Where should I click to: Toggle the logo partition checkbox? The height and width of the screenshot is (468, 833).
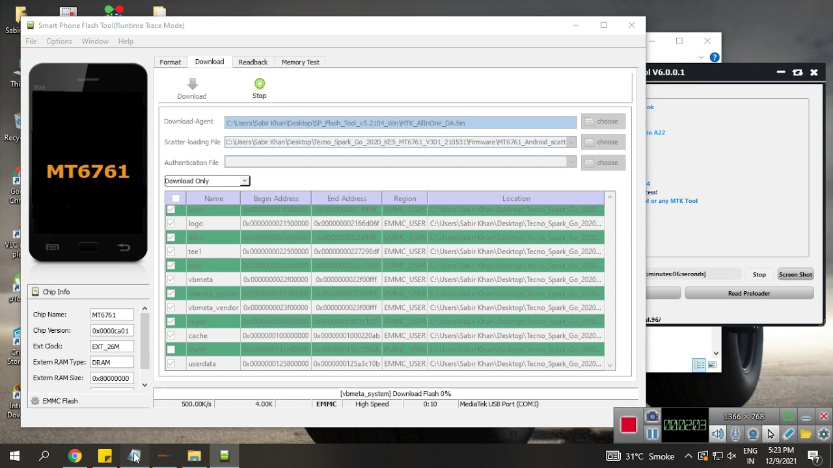(171, 223)
